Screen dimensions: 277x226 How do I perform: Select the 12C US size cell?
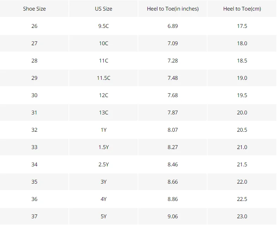(x=103, y=95)
